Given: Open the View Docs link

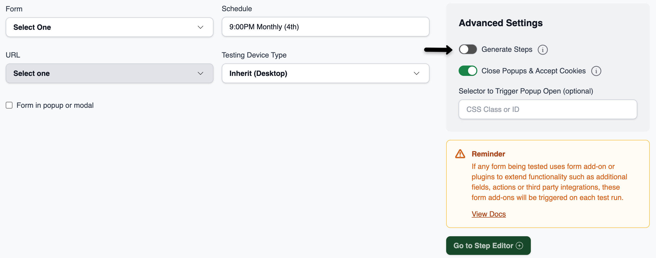Looking at the screenshot, I should (488, 214).
